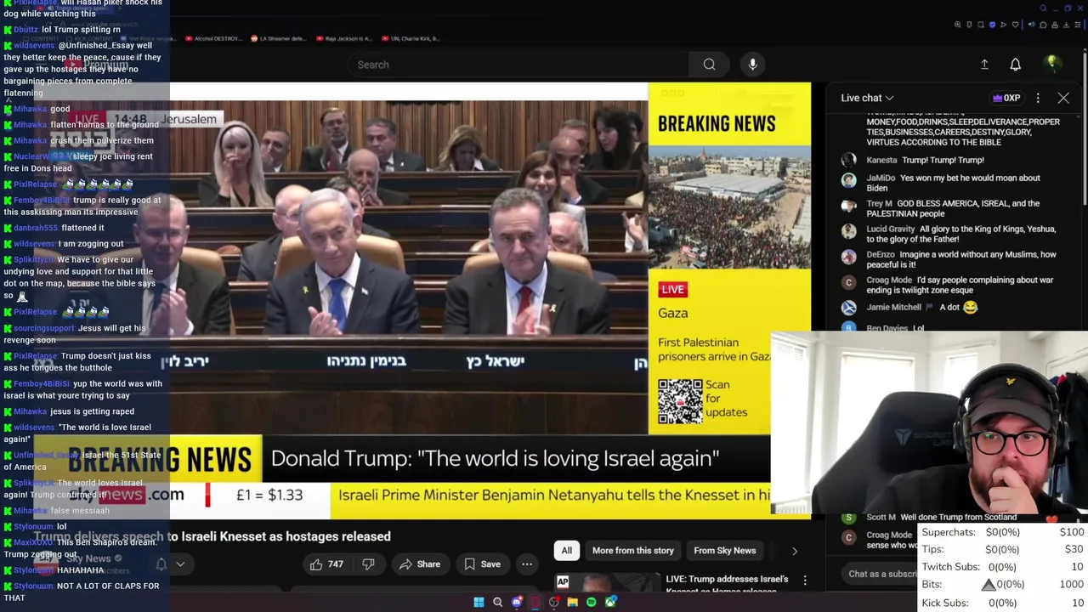Expand the Live chat mode dropdown
The image size is (1088, 612).
[867, 98]
